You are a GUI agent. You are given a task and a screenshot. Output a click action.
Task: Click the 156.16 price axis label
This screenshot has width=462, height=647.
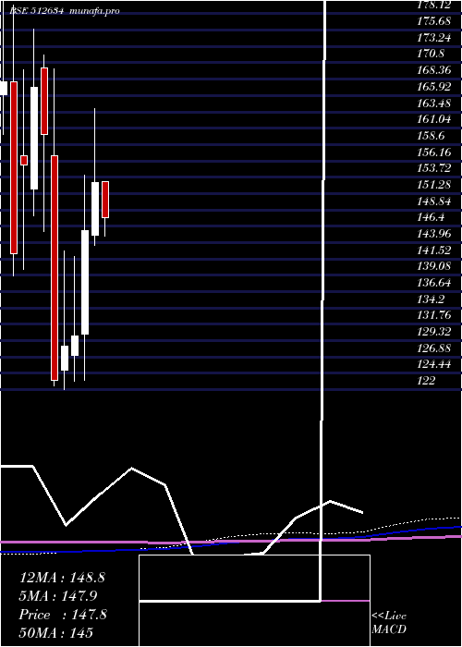coord(433,152)
